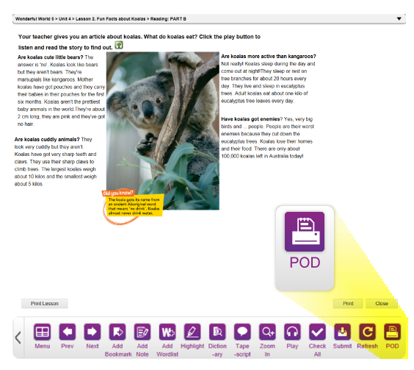Image resolution: width=414 pixels, height=370 pixels.
Task: Activate the Highlight tool
Action: [192, 332]
